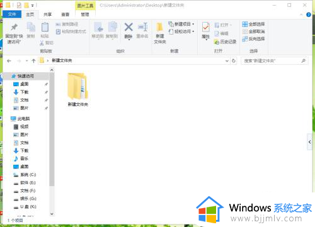
Task: Click the Copy icon in the ribbon
Action: pos(31,27)
